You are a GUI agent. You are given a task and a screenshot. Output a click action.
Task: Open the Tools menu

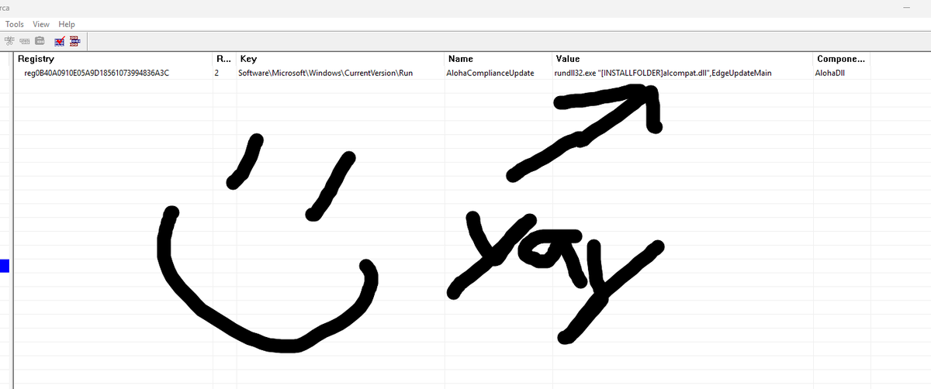15,24
